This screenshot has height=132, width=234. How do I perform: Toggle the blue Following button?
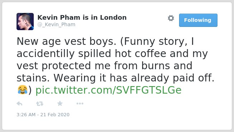198,20
